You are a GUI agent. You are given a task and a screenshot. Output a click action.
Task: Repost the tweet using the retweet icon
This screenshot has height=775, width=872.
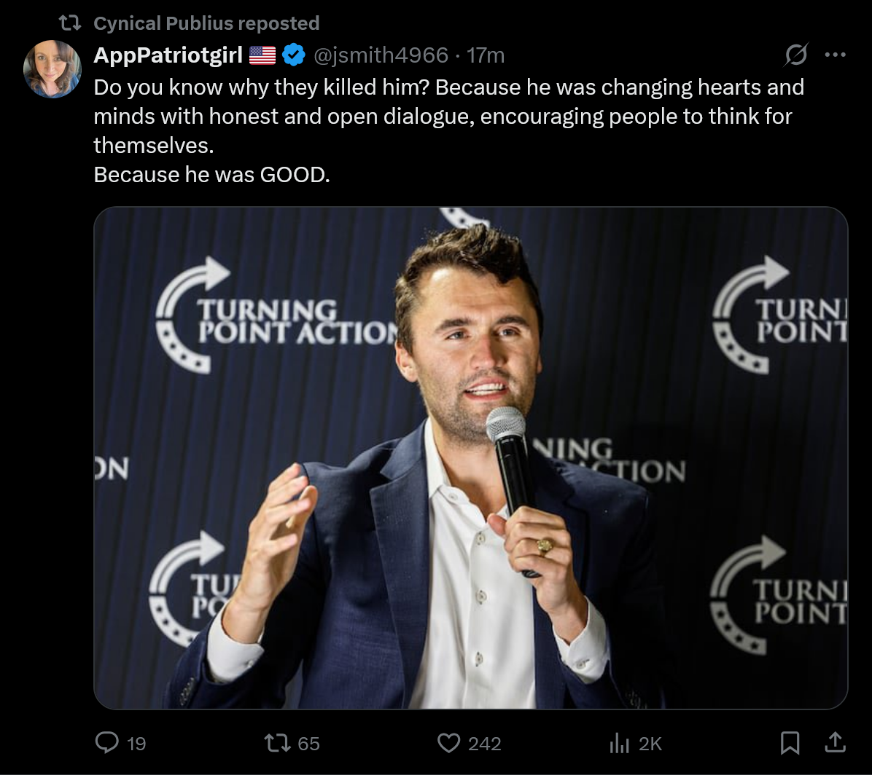278,743
